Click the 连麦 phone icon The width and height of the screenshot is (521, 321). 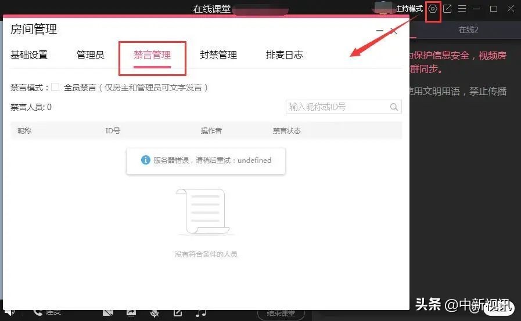click(38, 312)
